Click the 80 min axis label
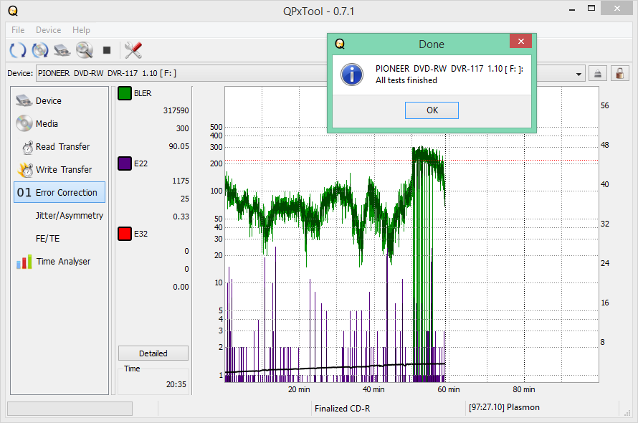Viewport: 638px width, 423px height. [x=524, y=389]
